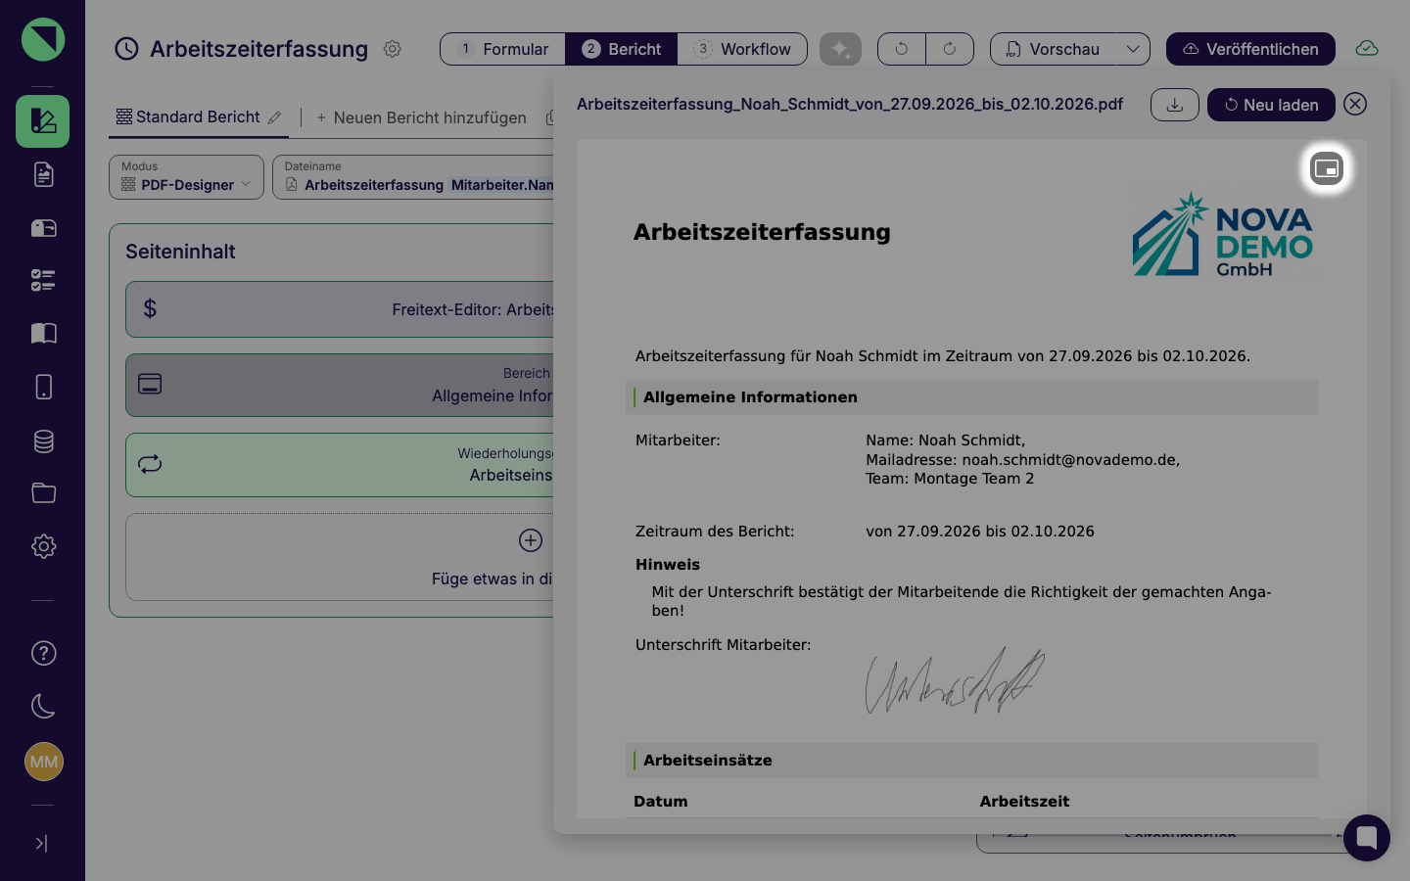Image resolution: width=1410 pixels, height=881 pixels.
Task: Open the checklist tasks icon in sidebar
Action: tap(43, 281)
